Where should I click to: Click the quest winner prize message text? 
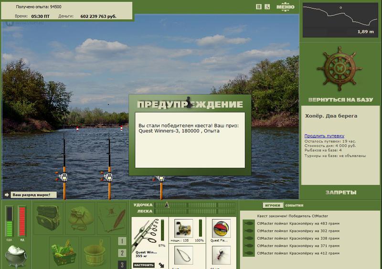pos(189,128)
